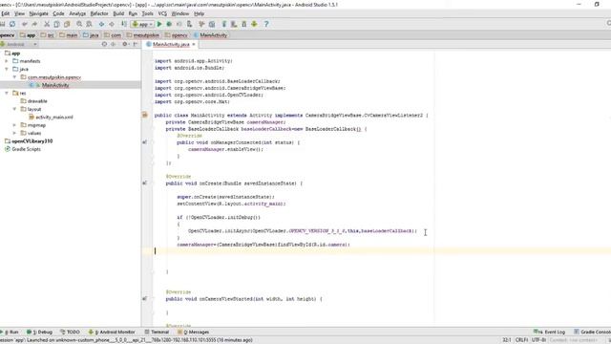Select the drawable folder in project tree
This screenshot has height=344, width=611.
(x=37, y=101)
